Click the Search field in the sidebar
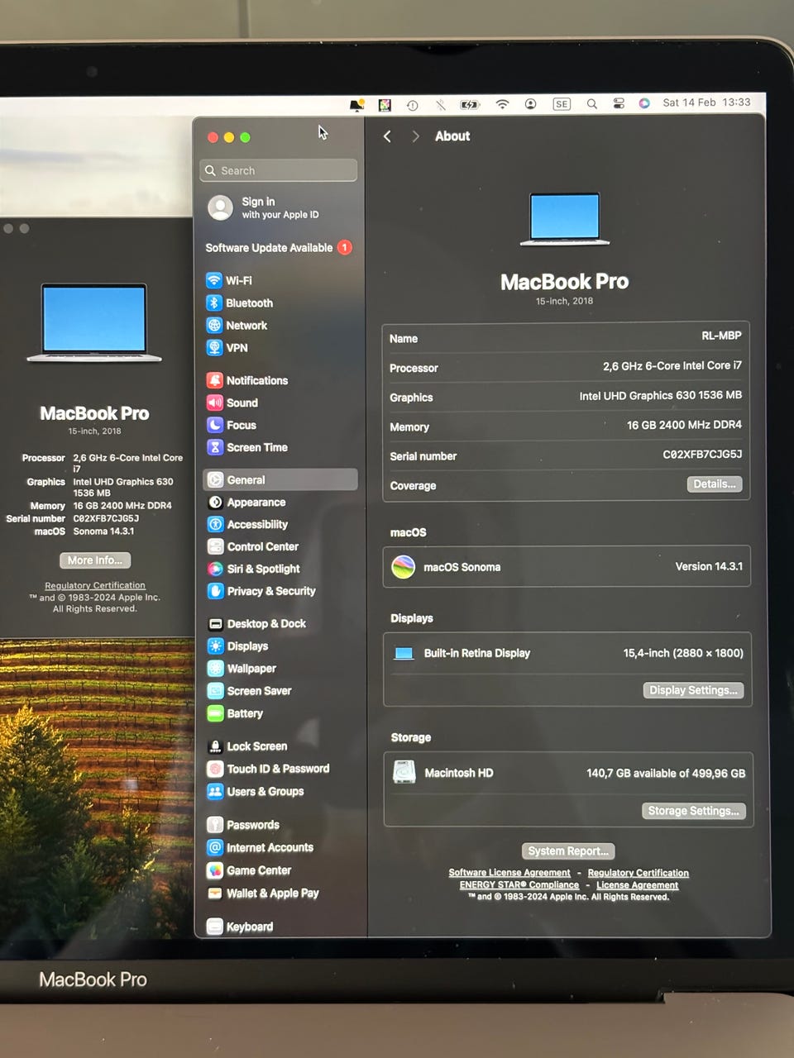This screenshot has height=1058, width=794. pyautogui.click(x=279, y=170)
